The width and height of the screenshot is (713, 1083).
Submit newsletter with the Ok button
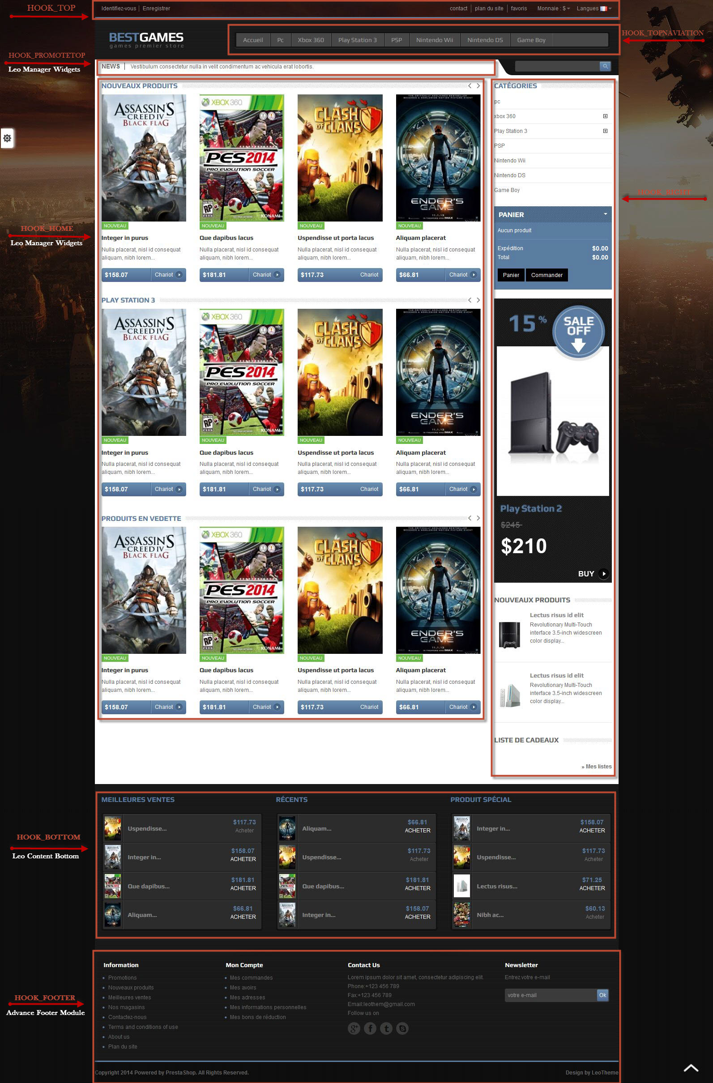602,995
